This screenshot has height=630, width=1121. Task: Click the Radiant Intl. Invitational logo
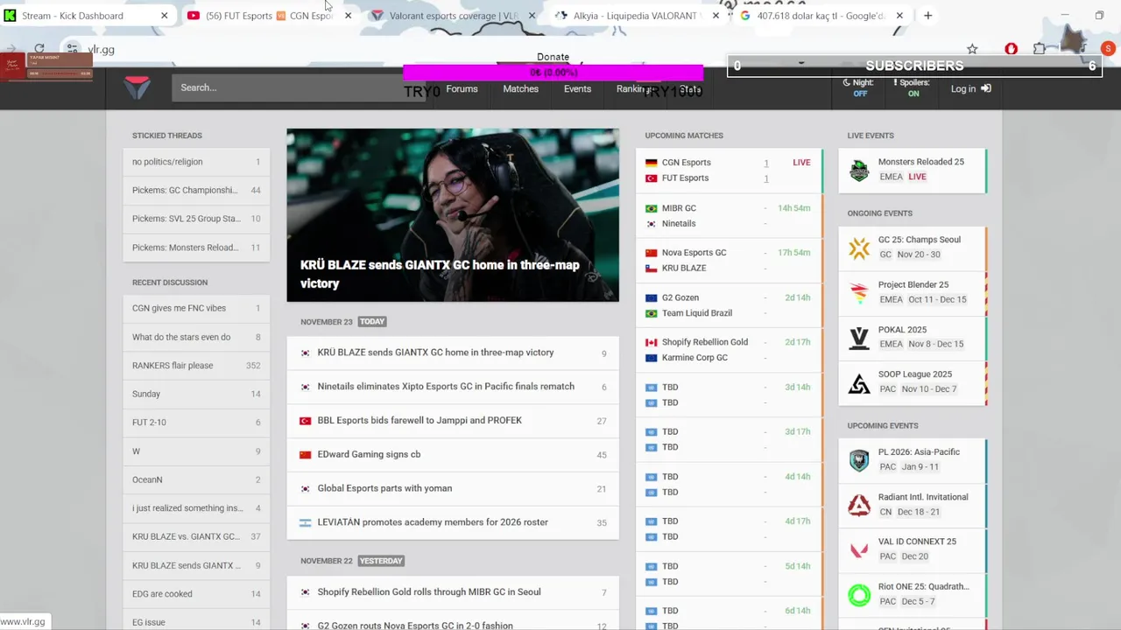click(x=859, y=505)
